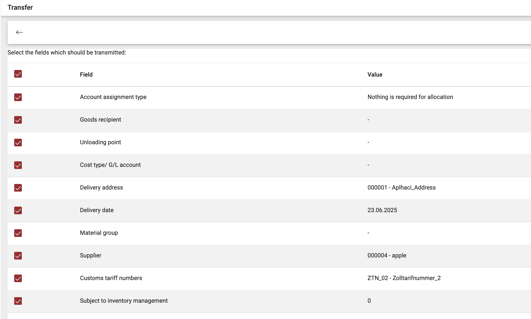This screenshot has width=531, height=319.
Task: Uncheck the Account assignment type checkbox
Action: pos(18,97)
